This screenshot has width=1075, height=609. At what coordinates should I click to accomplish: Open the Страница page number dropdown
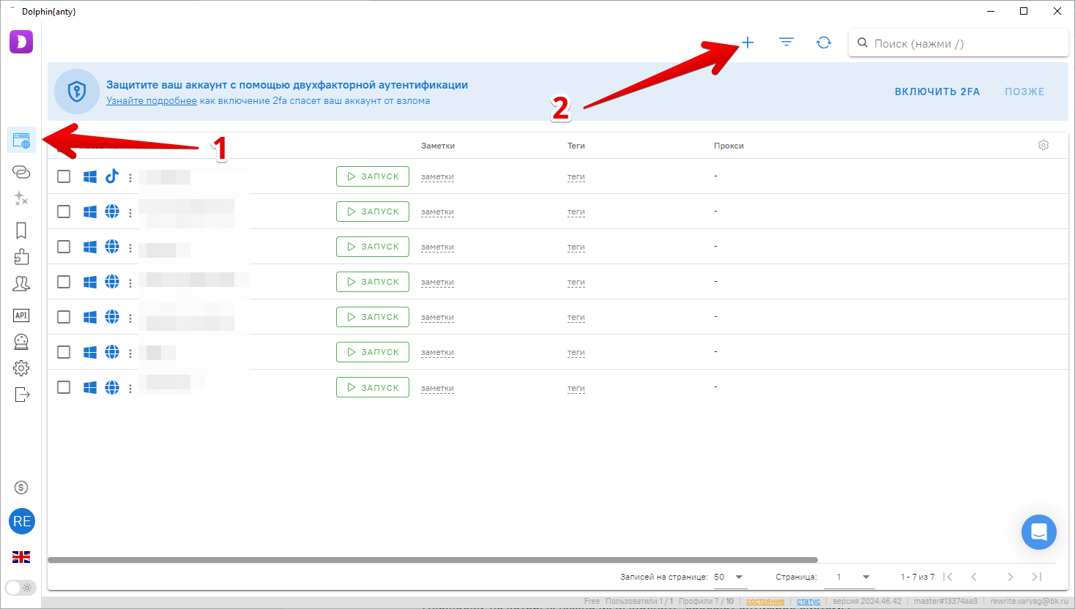[x=849, y=577]
